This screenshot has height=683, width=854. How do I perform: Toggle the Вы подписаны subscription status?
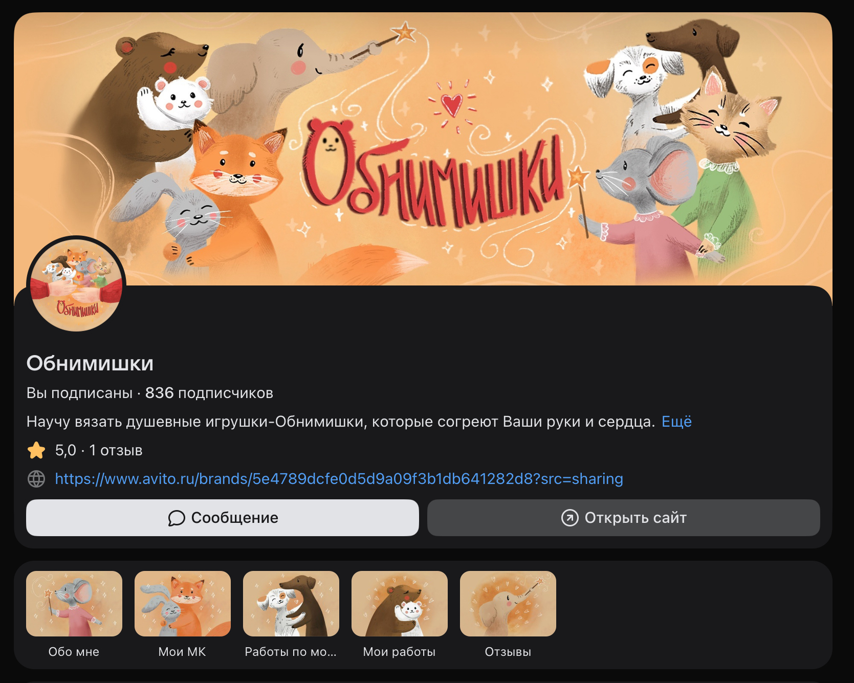click(x=79, y=393)
